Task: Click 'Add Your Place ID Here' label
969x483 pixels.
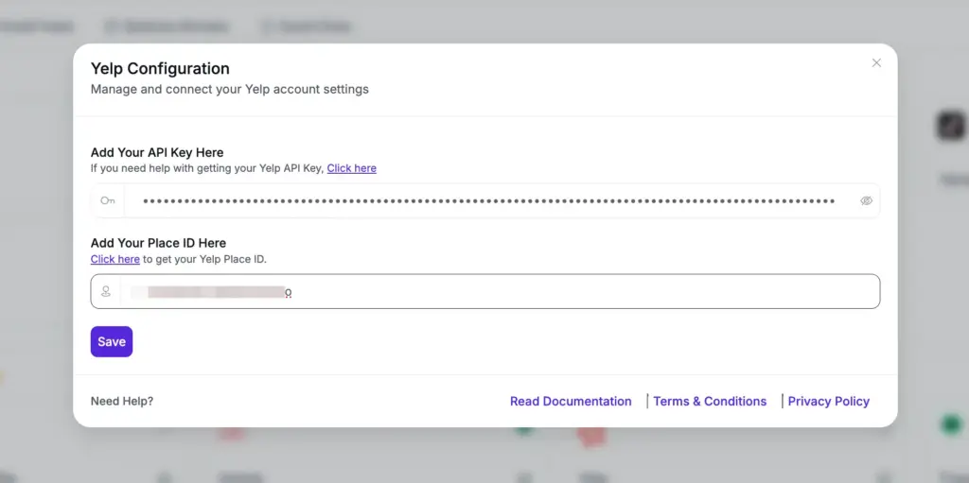Action: [158, 243]
